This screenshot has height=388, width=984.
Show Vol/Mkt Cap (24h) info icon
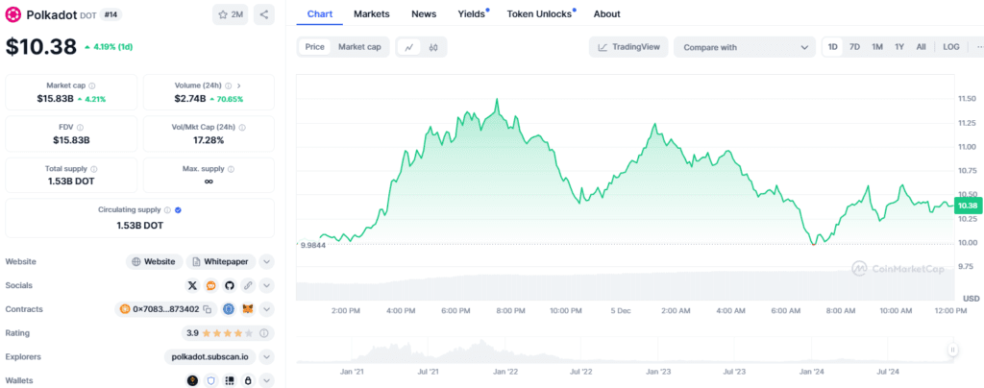coord(242,127)
